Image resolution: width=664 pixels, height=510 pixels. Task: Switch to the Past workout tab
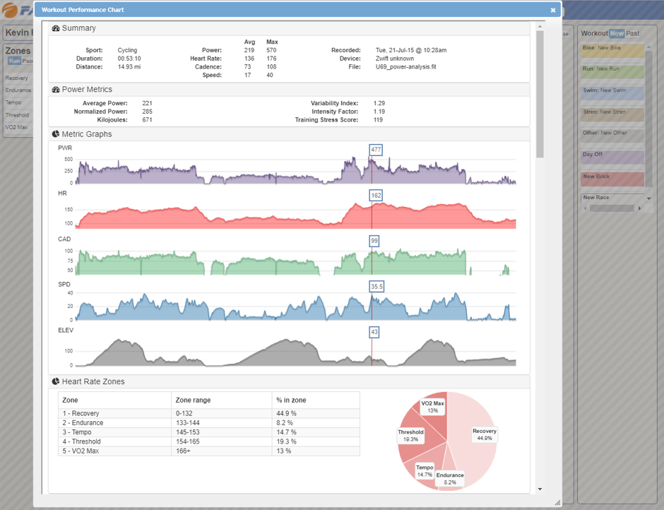point(633,33)
